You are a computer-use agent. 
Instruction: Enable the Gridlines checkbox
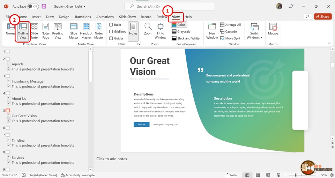(x=111, y=32)
